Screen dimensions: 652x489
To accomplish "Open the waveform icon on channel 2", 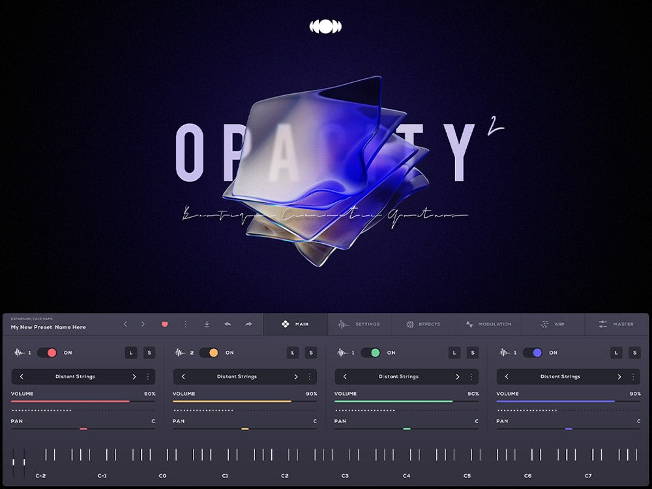I will [180, 352].
